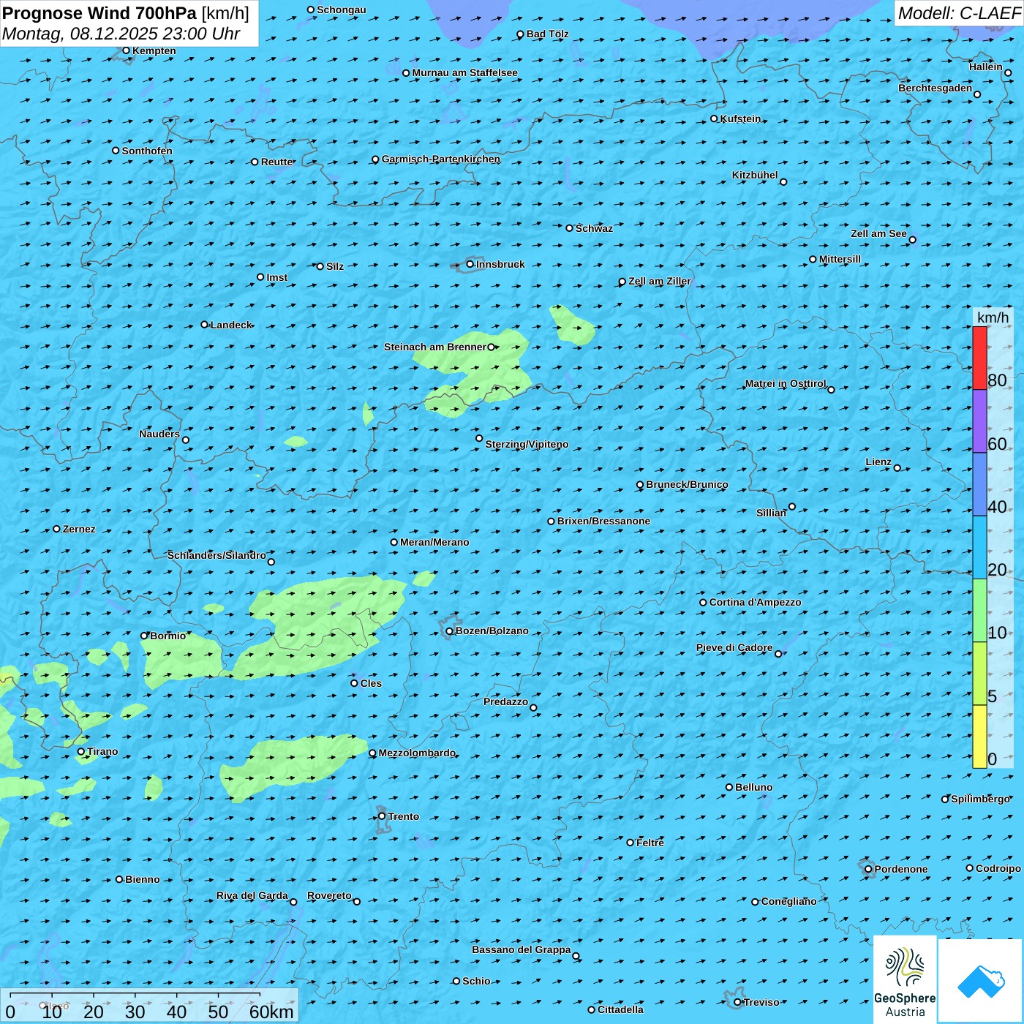Click the 'Spilimbergo' label

pyautogui.click(x=980, y=799)
